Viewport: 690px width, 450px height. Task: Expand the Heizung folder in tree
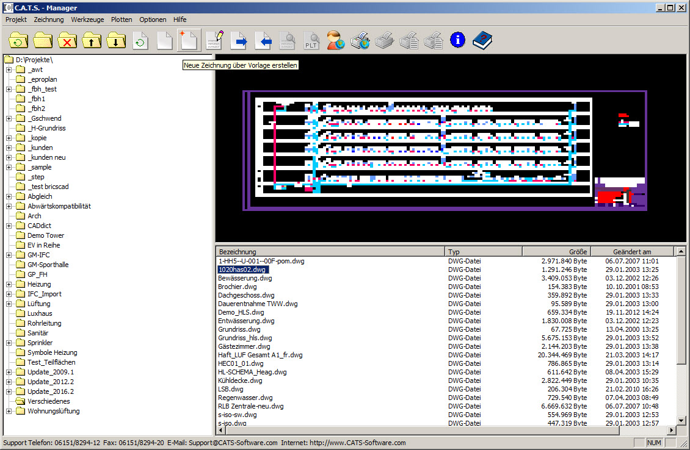9,284
